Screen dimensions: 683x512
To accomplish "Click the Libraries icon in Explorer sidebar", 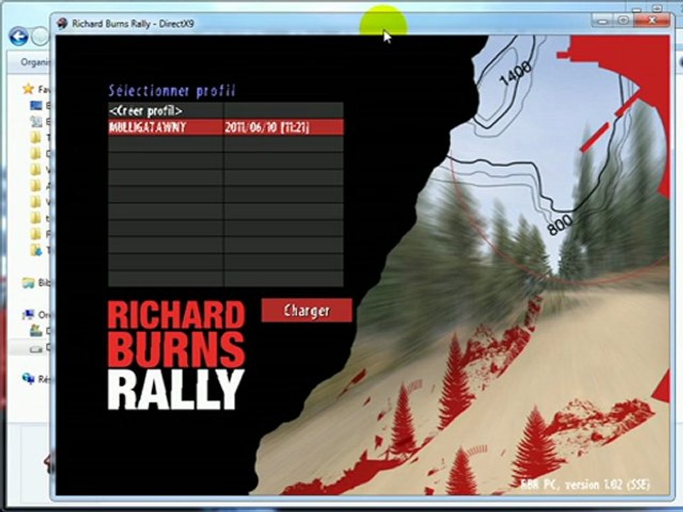I will click(28, 283).
